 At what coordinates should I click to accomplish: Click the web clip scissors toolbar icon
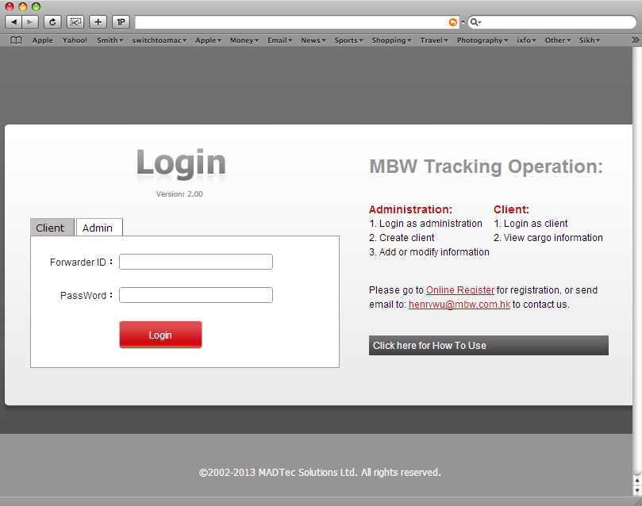(x=75, y=21)
